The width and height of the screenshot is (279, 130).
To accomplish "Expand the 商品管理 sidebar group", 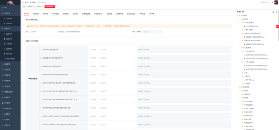I will tap(18, 64).
